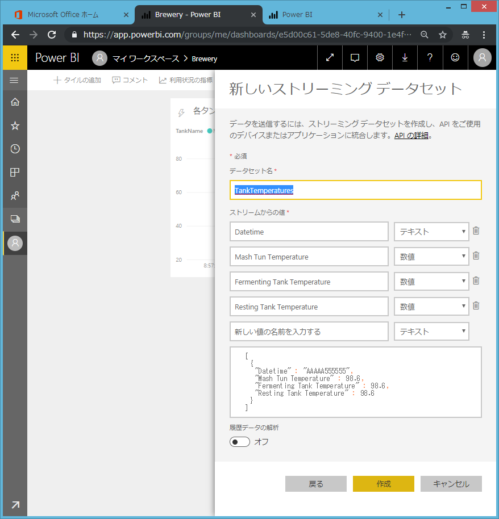
Task: Click the Power BI settings gear icon
Action: (380, 58)
